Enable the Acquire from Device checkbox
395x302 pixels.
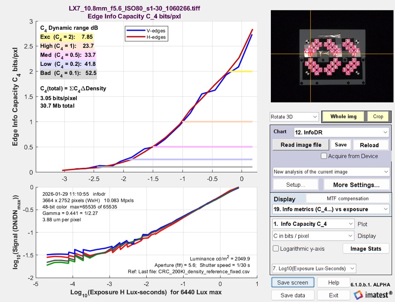tap(324, 156)
